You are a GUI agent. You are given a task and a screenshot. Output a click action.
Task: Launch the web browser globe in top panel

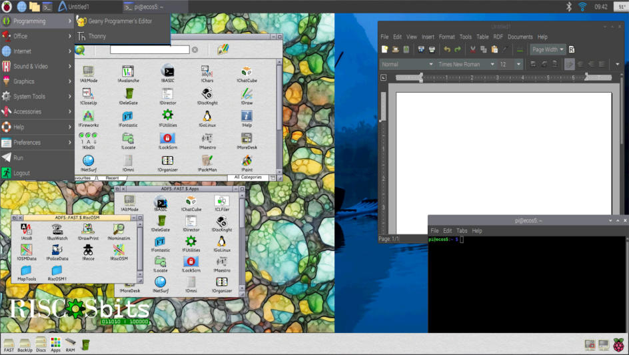click(22, 7)
